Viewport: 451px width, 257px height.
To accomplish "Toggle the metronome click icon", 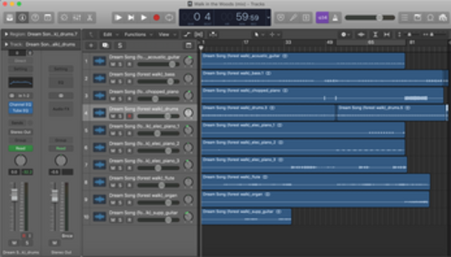I will pyautogui.click(x=334, y=18).
